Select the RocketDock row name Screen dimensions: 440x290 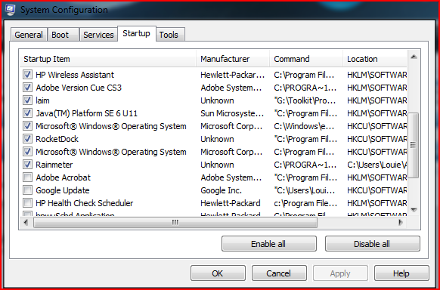click(x=57, y=139)
